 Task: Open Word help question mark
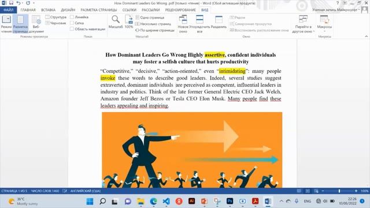pos(338,3)
